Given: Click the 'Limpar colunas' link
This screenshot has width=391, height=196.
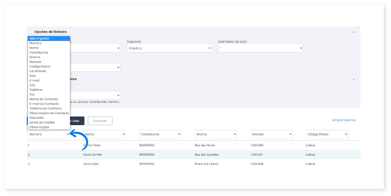Looking at the screenshot, I should tap(343, 120).
